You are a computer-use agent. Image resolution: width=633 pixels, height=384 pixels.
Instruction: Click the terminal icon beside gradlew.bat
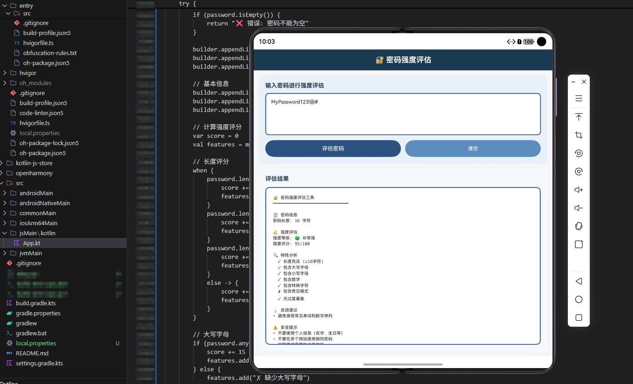pyautogui.click(x=9, y=333)
